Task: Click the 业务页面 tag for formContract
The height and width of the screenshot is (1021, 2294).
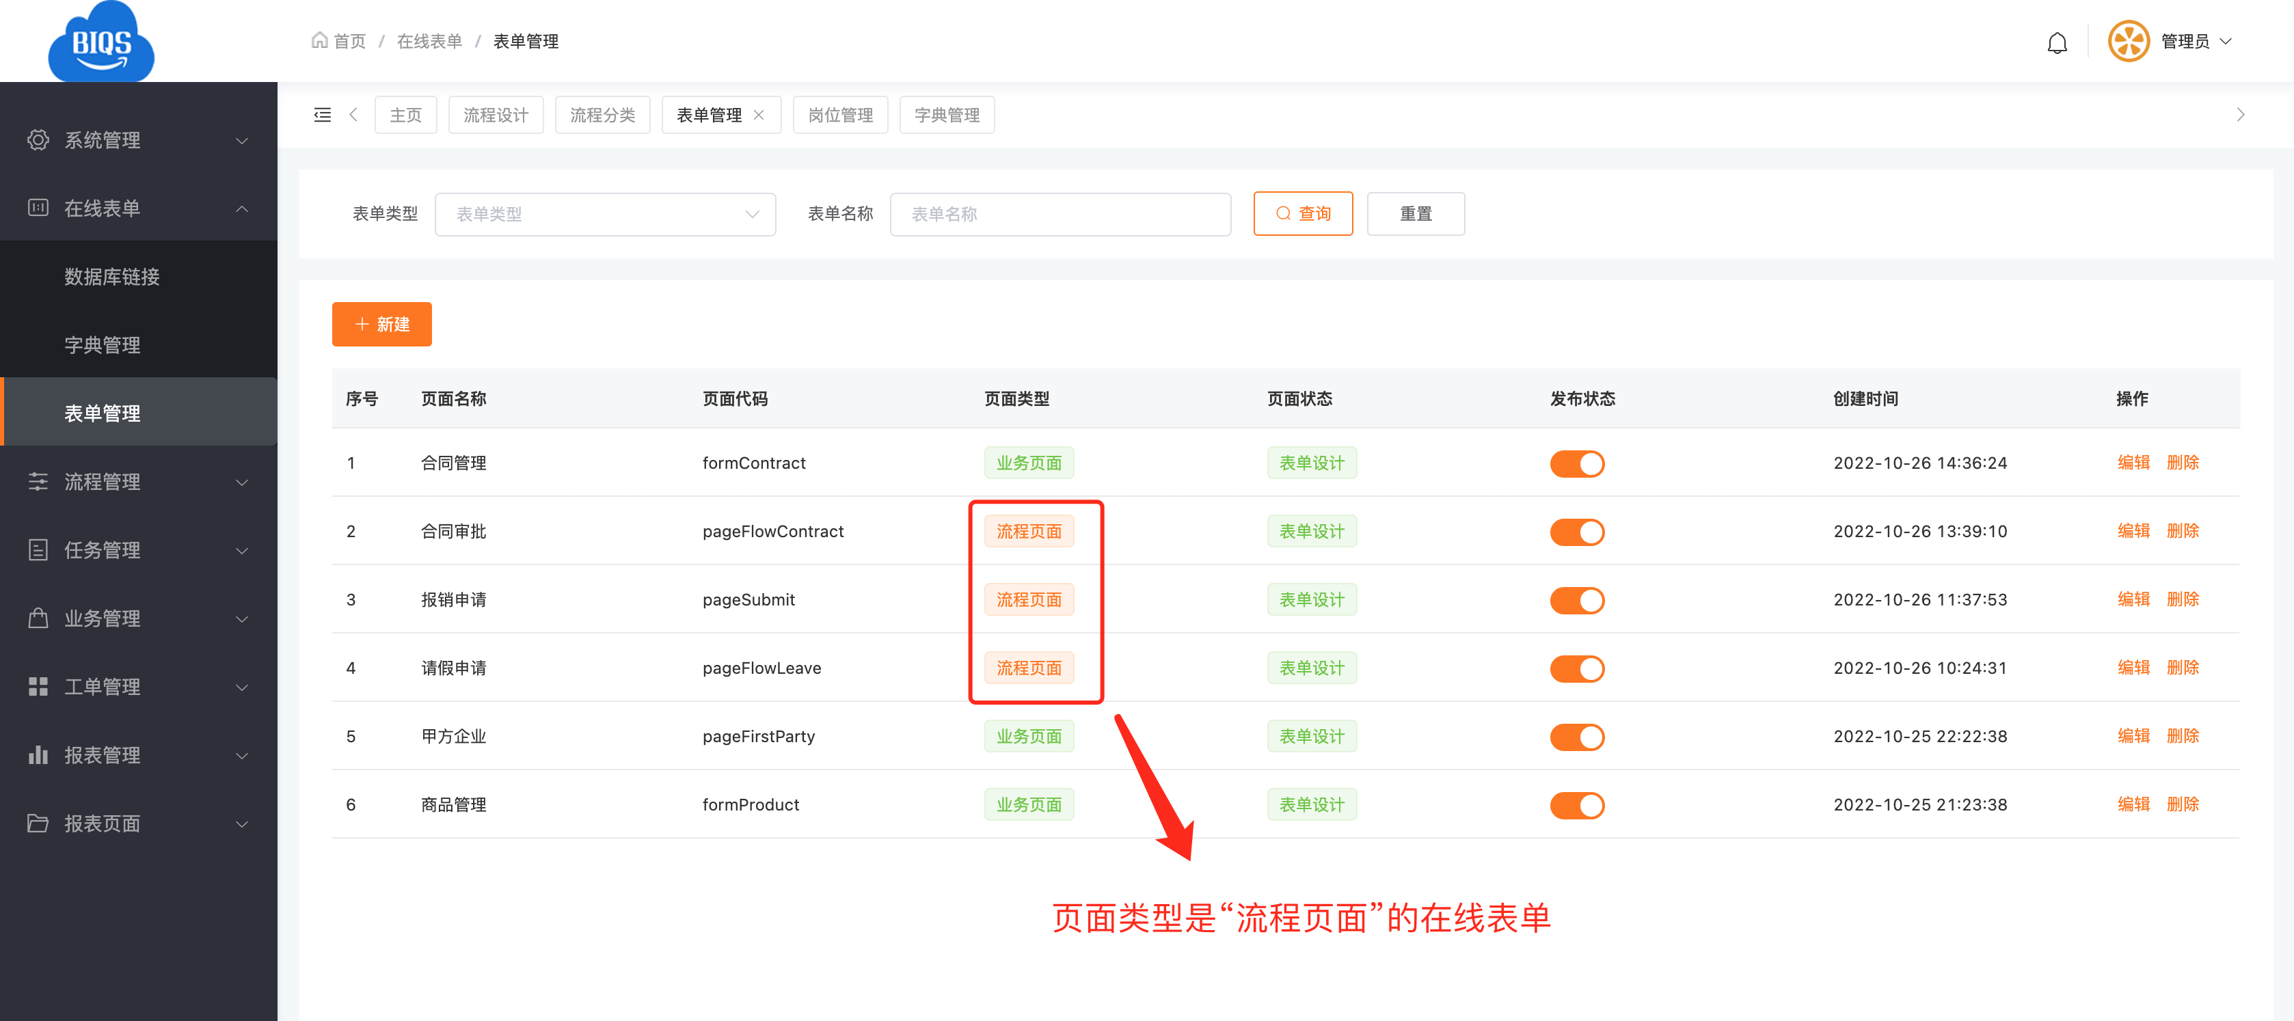Action: coord(1029,463)
